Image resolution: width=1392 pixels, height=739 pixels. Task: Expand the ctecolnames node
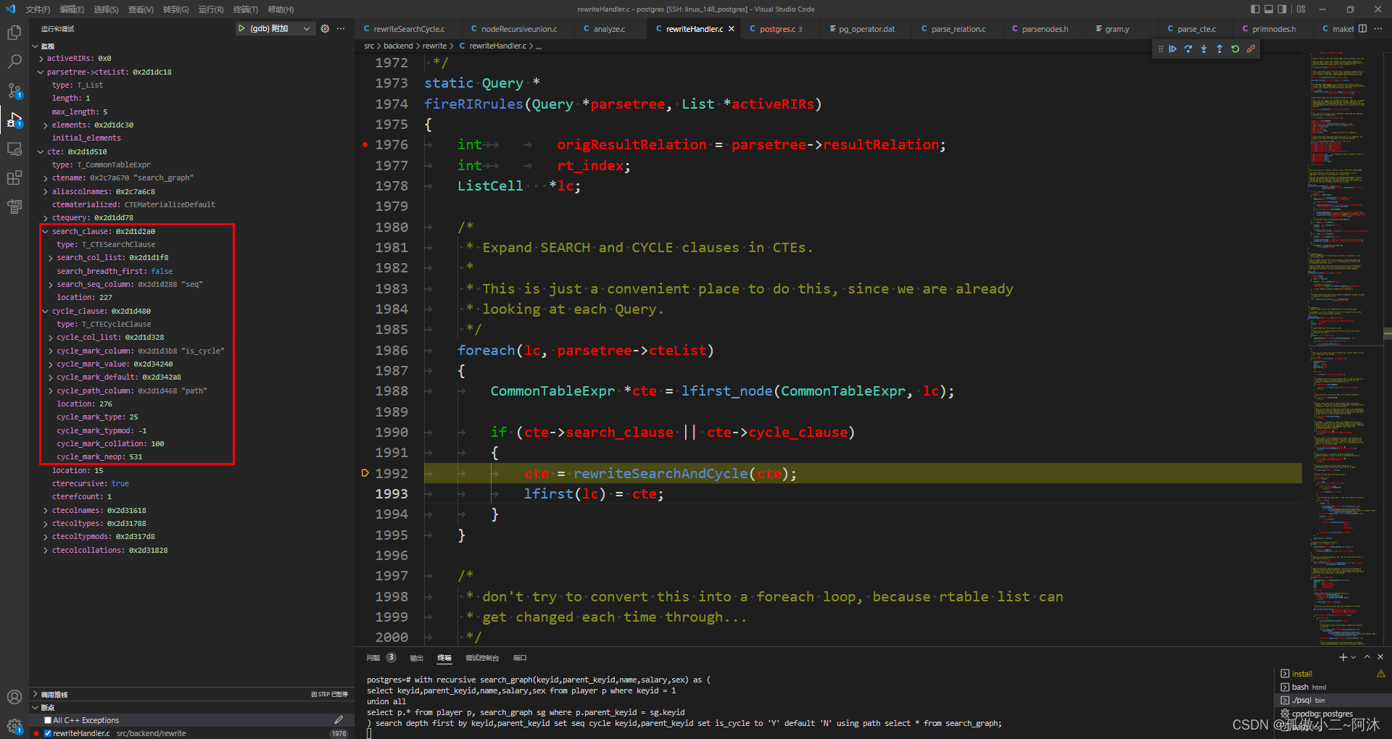coord(45,511)
